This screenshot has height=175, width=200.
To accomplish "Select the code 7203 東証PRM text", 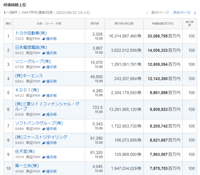I will pos(28,39).
